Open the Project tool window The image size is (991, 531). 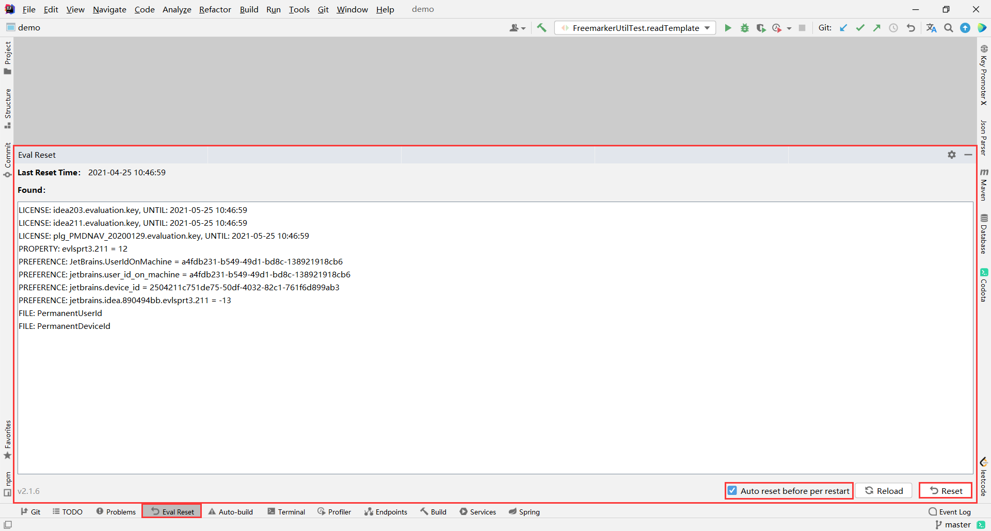click(8, 58)
